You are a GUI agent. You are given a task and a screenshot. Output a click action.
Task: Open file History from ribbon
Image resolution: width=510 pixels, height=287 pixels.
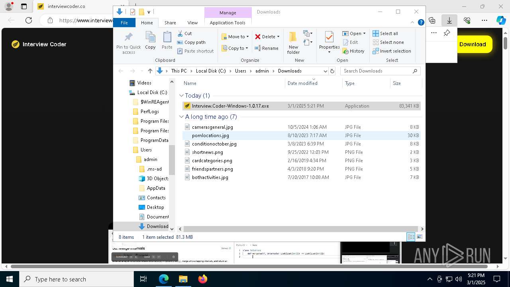[x=353, y=51]
